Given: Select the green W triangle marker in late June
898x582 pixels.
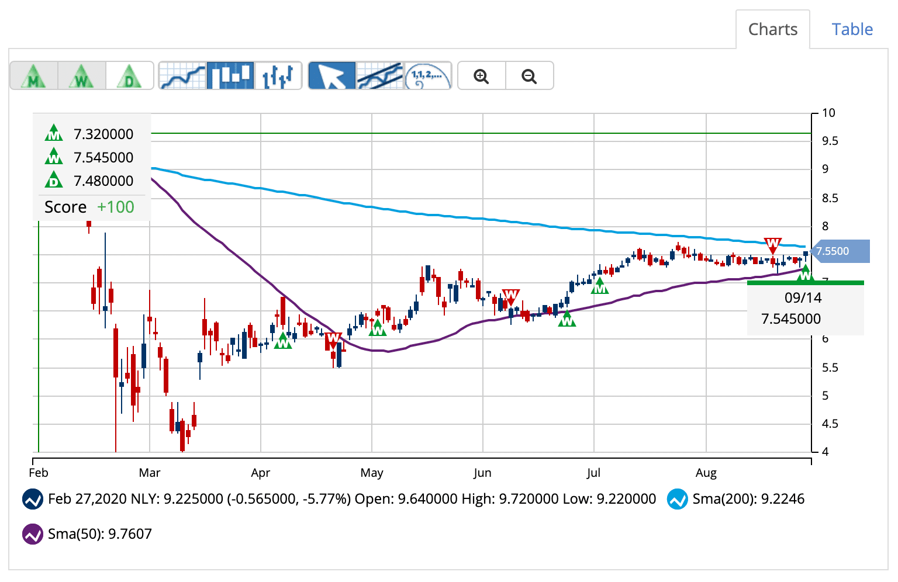Looking at the screenshot, I should click(567, 318).
